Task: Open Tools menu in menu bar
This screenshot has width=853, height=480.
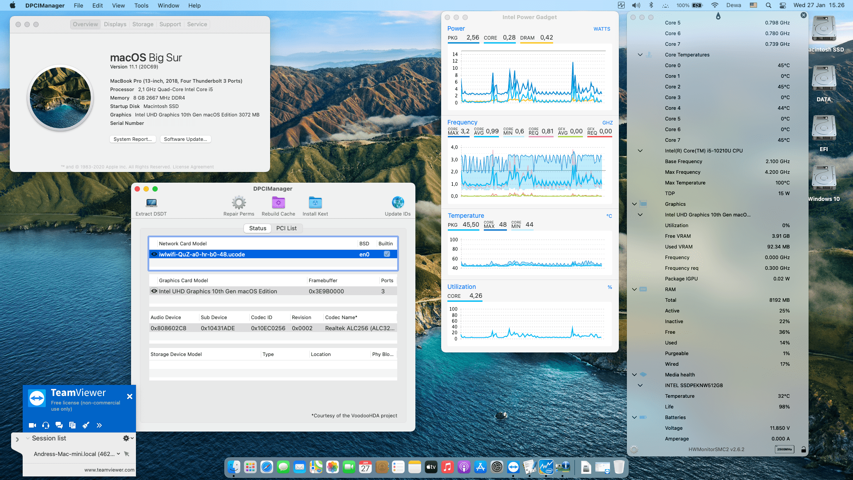Action: tap(141, 5)
